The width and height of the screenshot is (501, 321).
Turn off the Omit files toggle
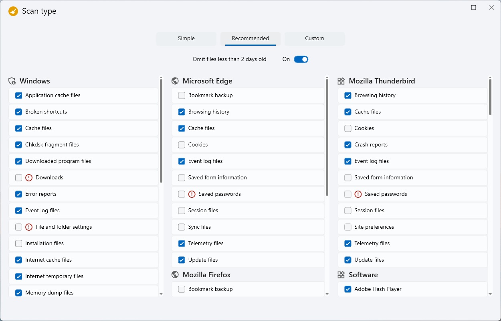click(x=301, y=59)
